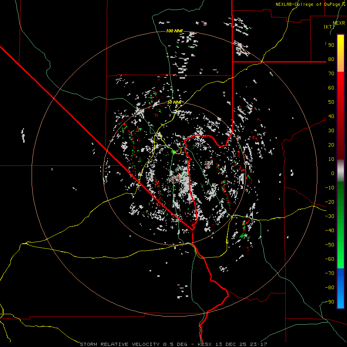Click the positive "20" scale label
347x347 pixels.
(331, 145)
